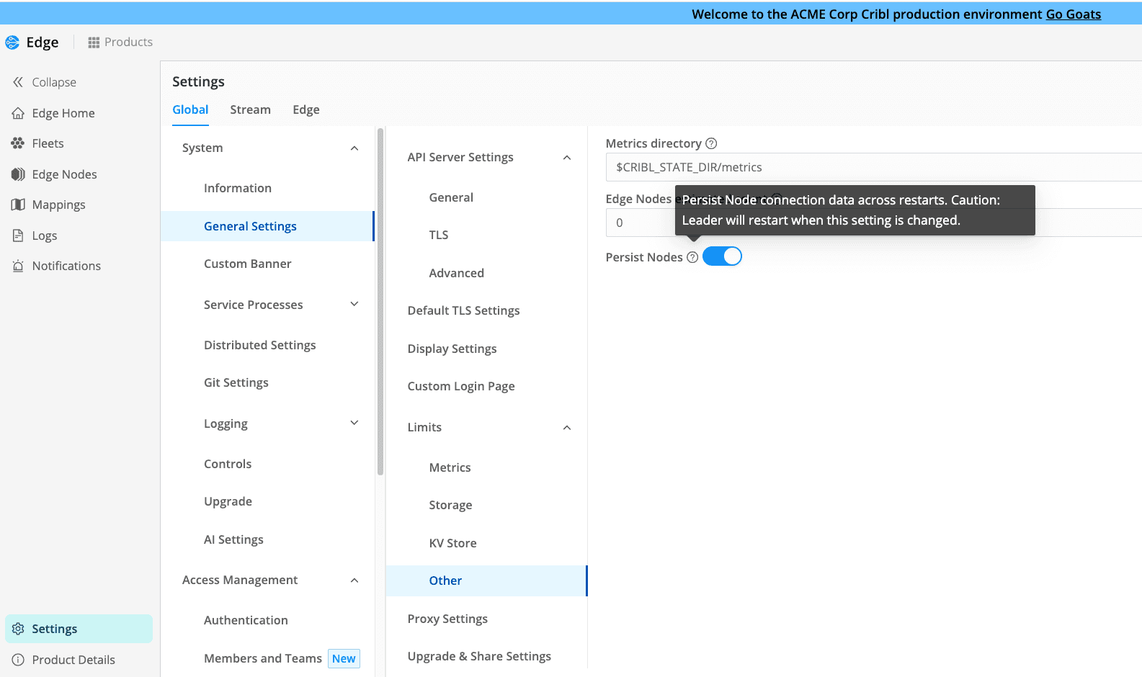The image size is (1142, 677).
Task: Click the Metrics directory input field
Action: (x=865, y=167)
